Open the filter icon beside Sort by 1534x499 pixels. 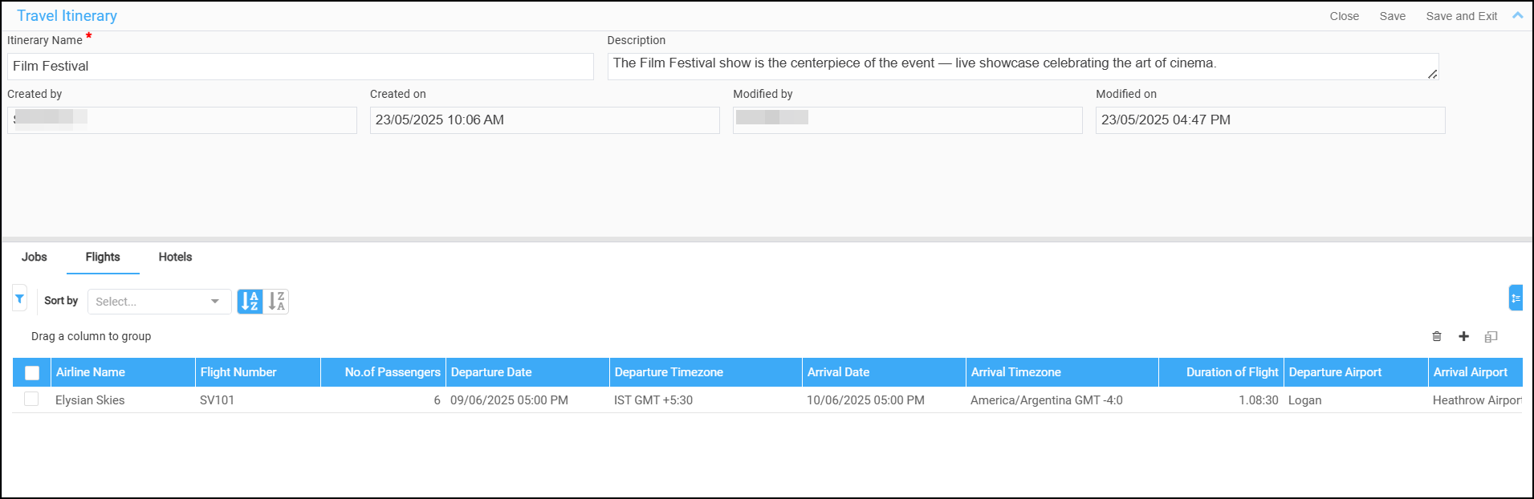[19, 299]
